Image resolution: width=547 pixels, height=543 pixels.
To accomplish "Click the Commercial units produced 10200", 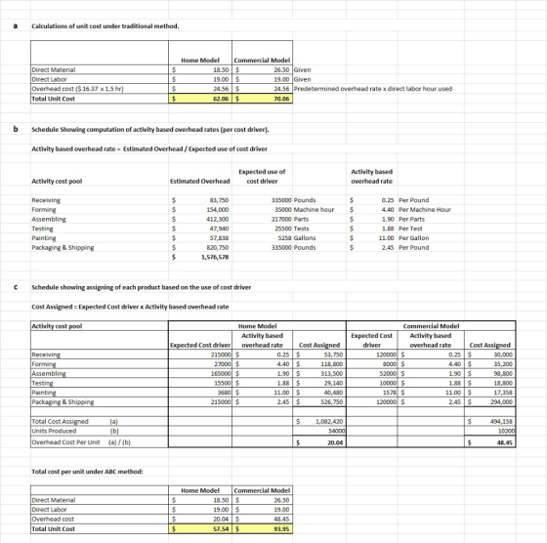I will click(506, 431).
